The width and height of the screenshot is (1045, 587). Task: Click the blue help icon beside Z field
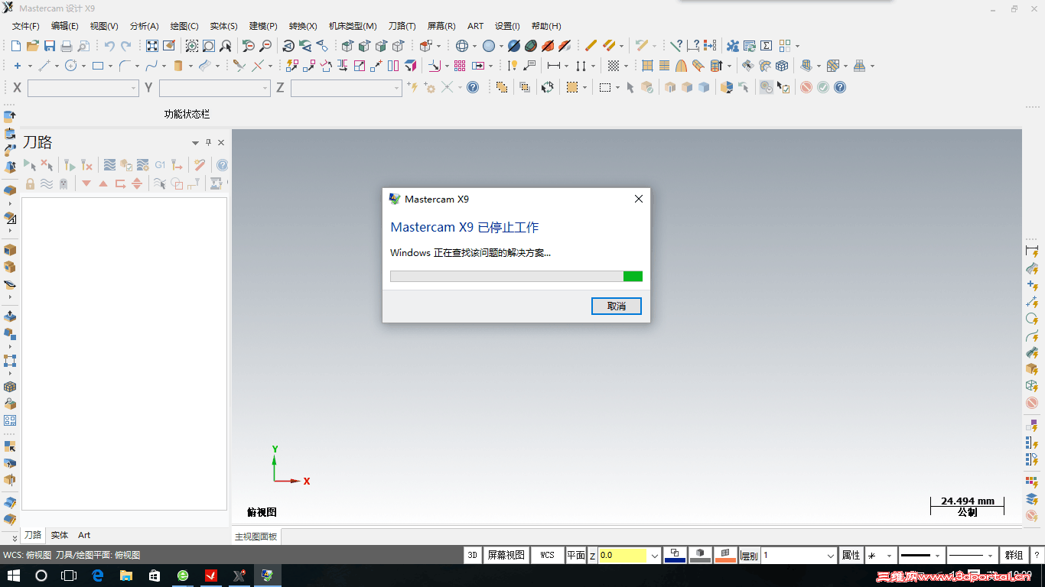(x=473, y=87)
